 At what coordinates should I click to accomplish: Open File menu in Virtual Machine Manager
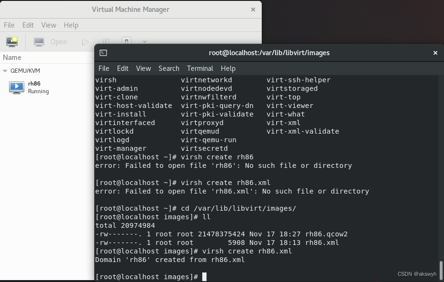pos(9,25)
